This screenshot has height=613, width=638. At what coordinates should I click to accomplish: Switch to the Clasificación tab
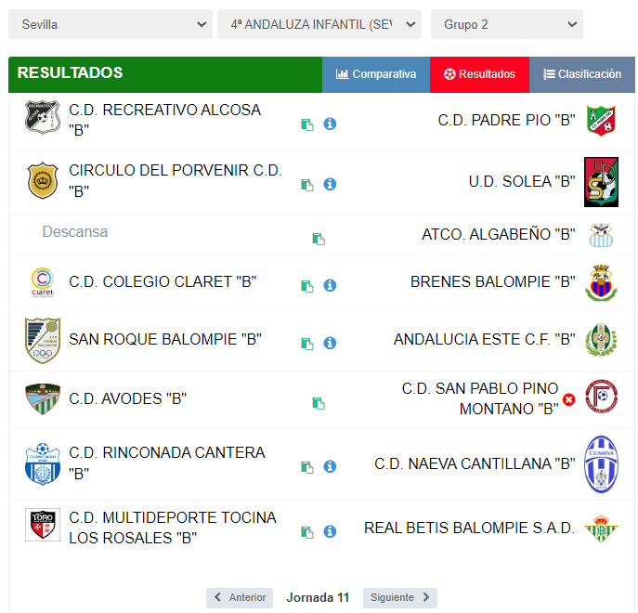[582, 74]
